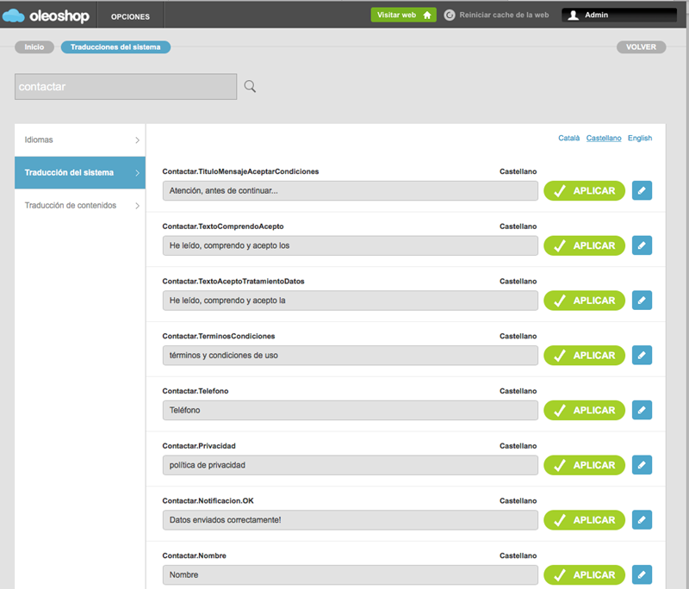Viewport: 689px width, 589px height.
Task: Focus the search field containing 'contactar'
Action: (126, 87)
